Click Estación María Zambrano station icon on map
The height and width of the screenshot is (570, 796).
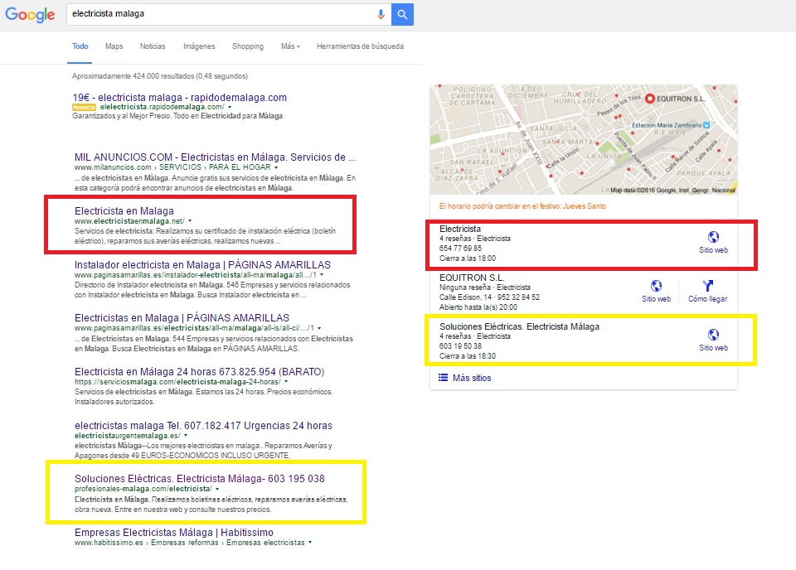click(706, 125)
